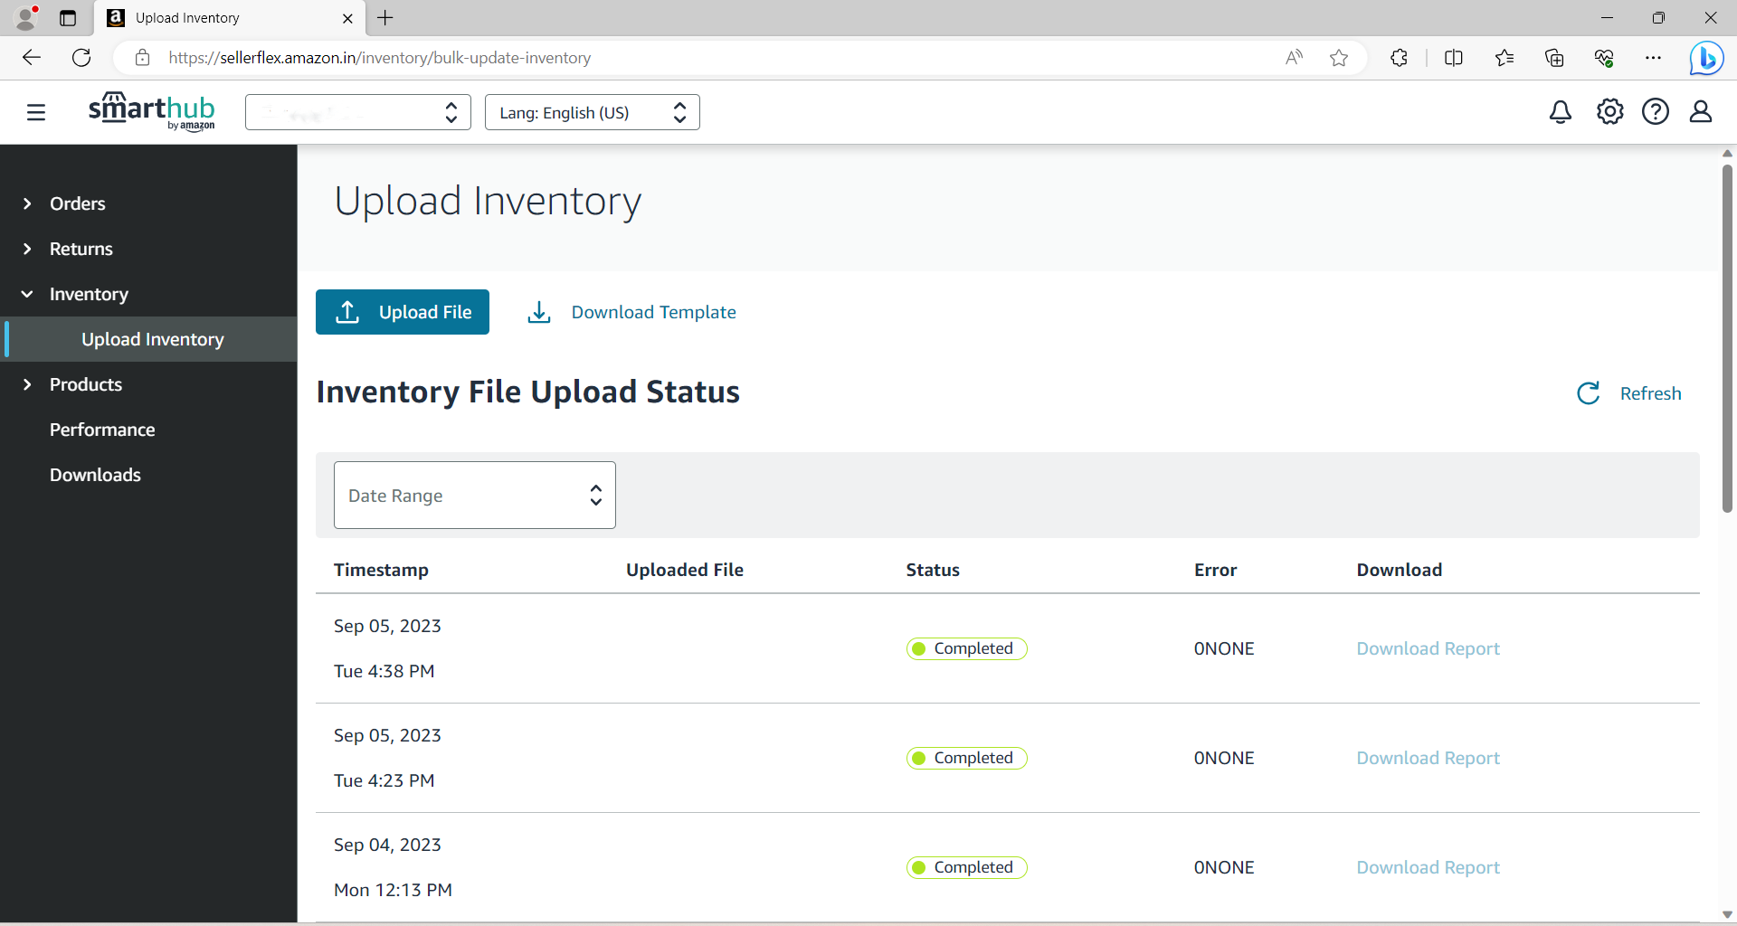Click the Status column header
The image size is (1737, 926).
pos(933,570)
